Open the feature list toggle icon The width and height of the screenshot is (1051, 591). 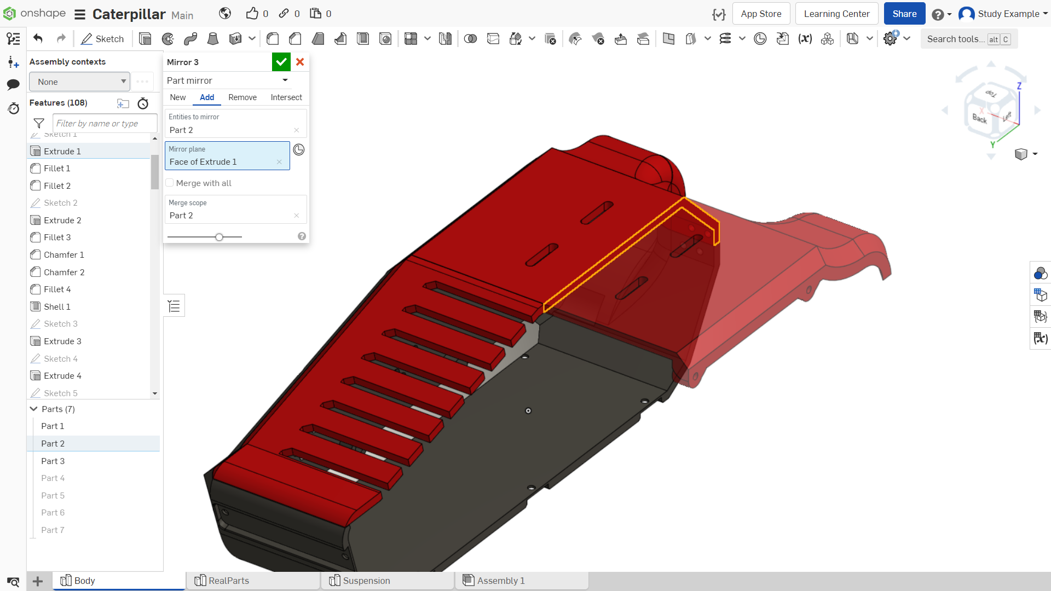coord(174,306)
